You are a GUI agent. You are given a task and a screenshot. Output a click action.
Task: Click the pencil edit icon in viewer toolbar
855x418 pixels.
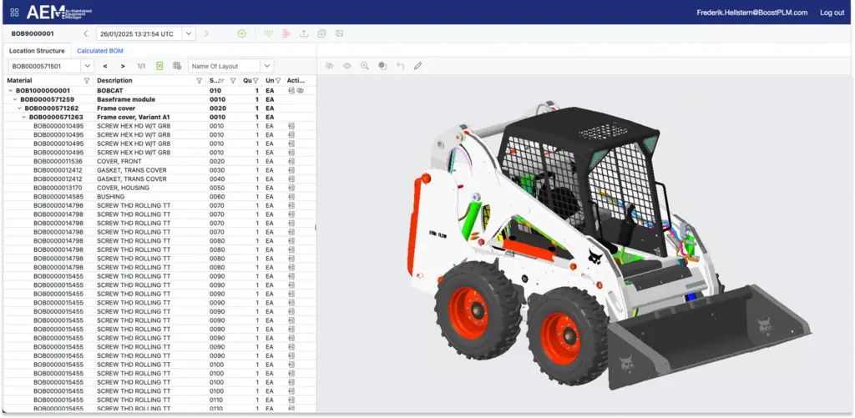click(x=417, y=66)
